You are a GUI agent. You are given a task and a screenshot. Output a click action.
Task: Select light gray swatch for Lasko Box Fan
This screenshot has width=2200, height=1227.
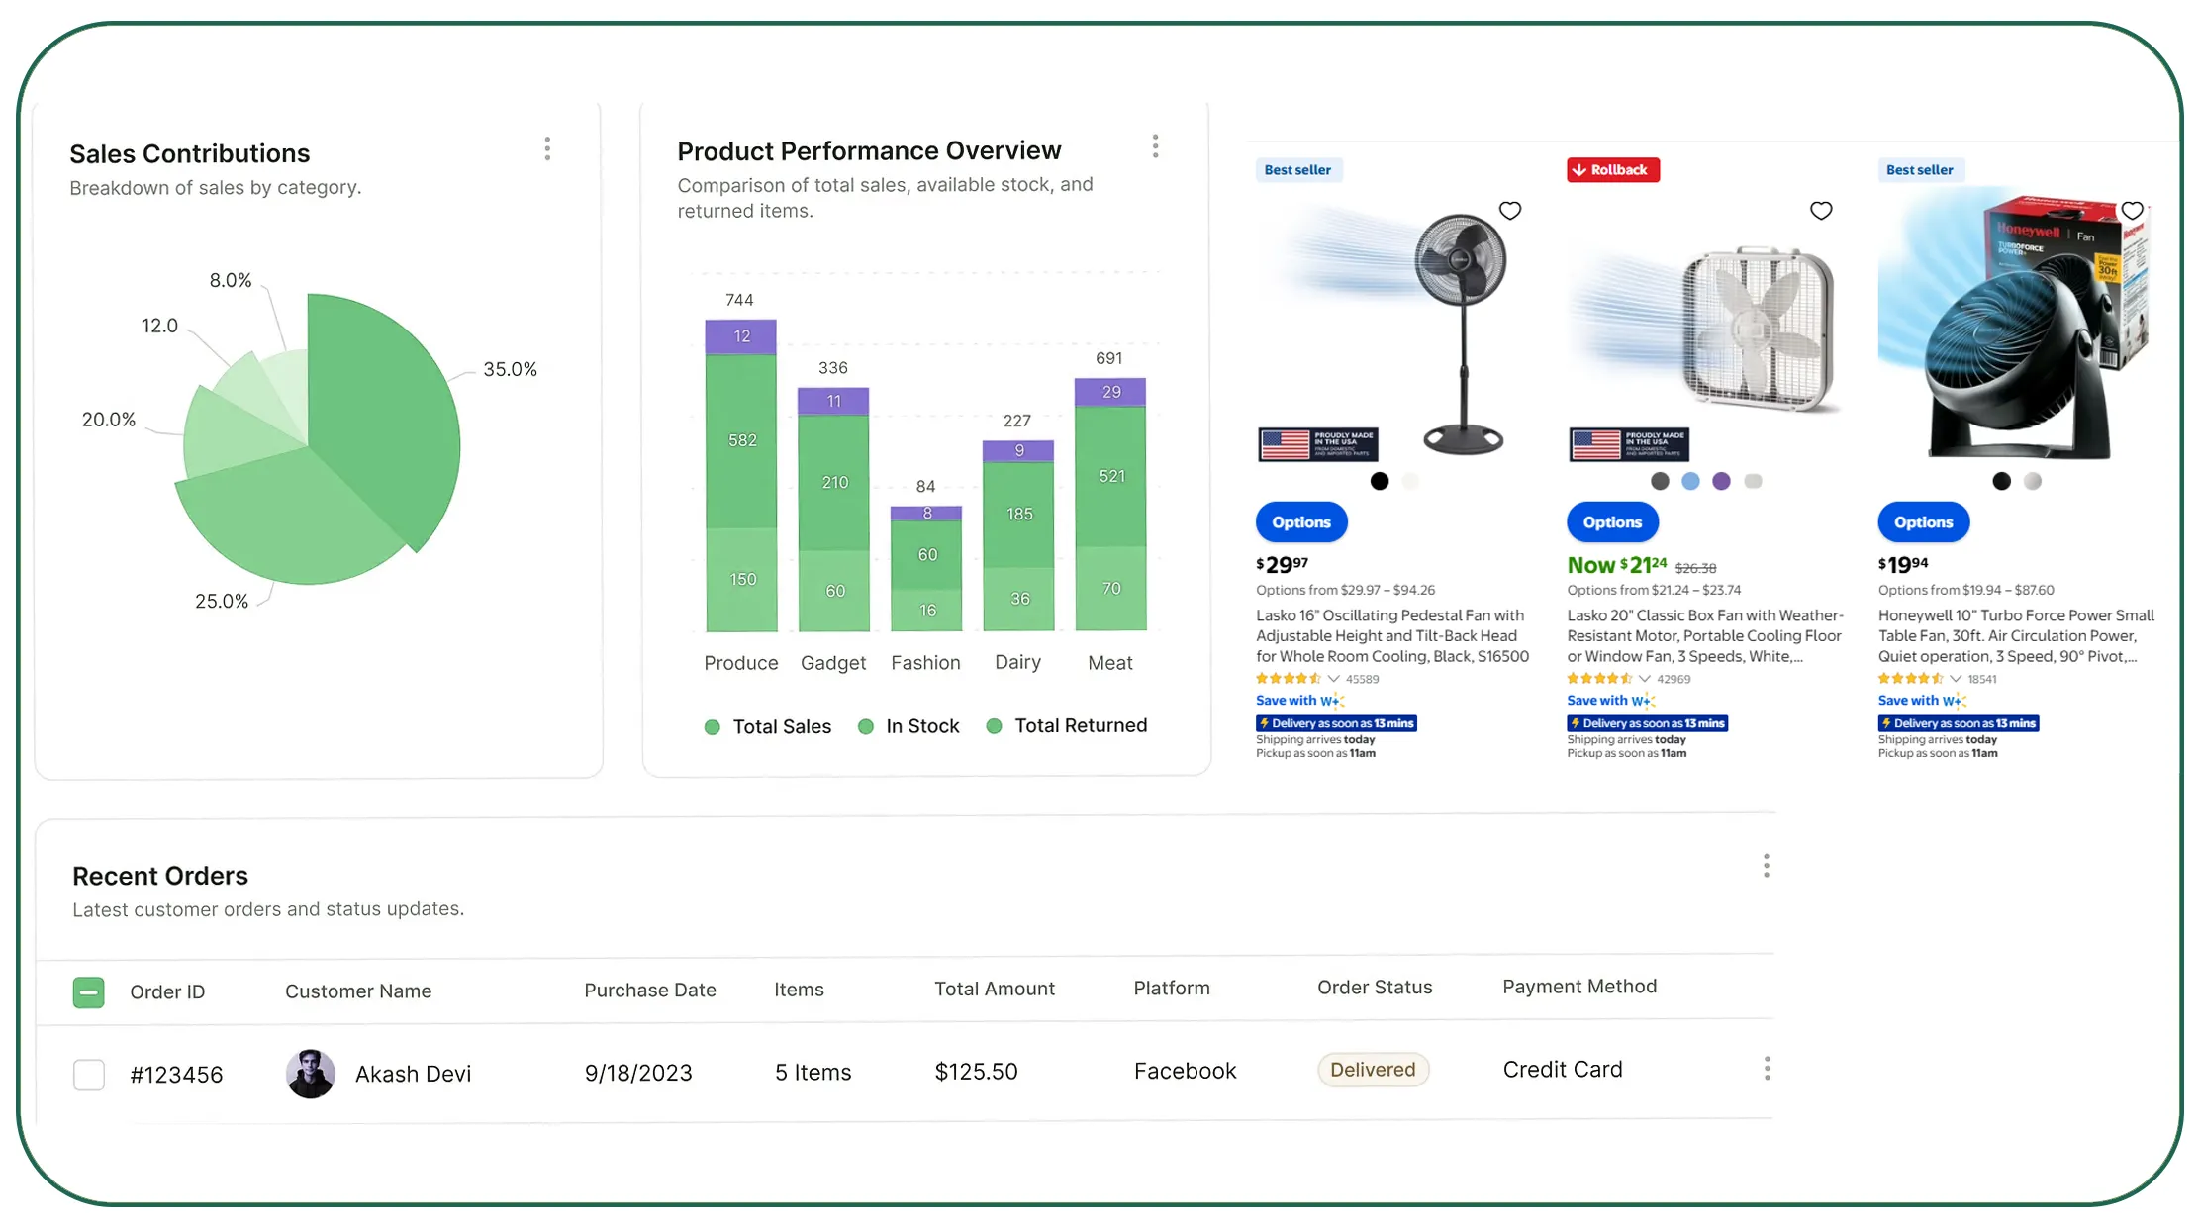click(x=1753, y=481)
